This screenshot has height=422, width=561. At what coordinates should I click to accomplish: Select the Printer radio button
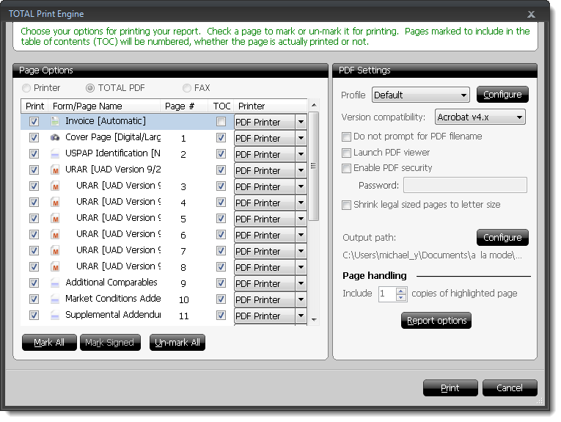[27, 88]
